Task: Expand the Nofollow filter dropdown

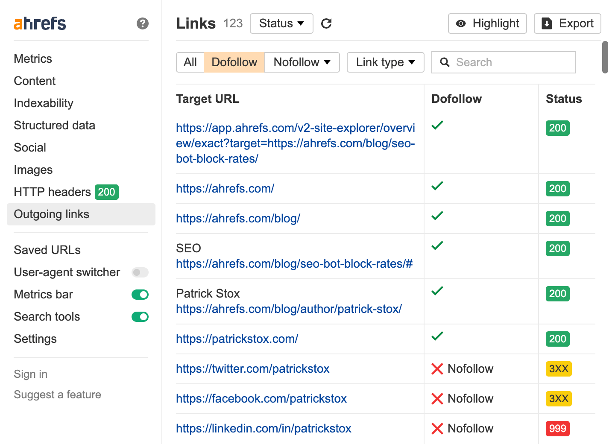Action: [302, 62]
